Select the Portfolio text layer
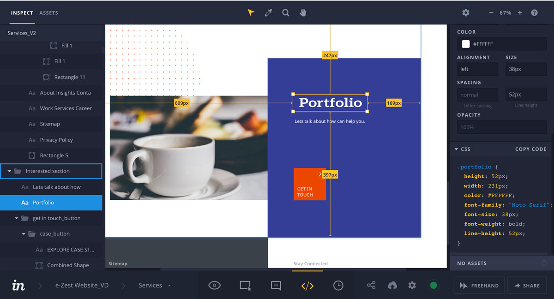 [x=51, y=203]
